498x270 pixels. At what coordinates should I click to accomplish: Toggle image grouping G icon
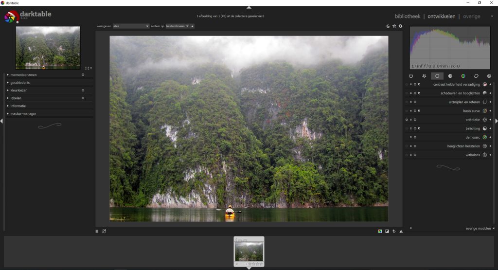[388, 26]
